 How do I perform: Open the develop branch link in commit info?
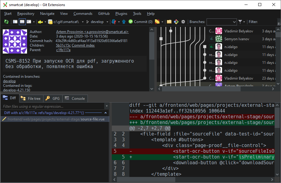(x=9, y=81)
